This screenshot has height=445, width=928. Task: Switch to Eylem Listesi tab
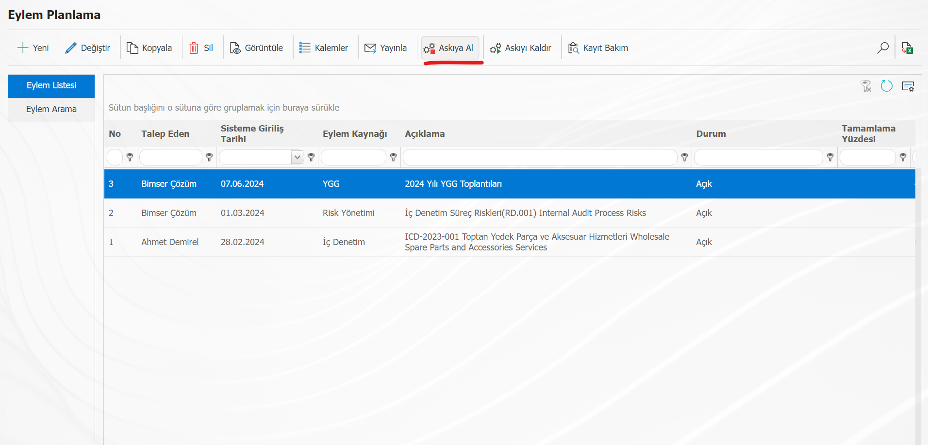[51, 86]
